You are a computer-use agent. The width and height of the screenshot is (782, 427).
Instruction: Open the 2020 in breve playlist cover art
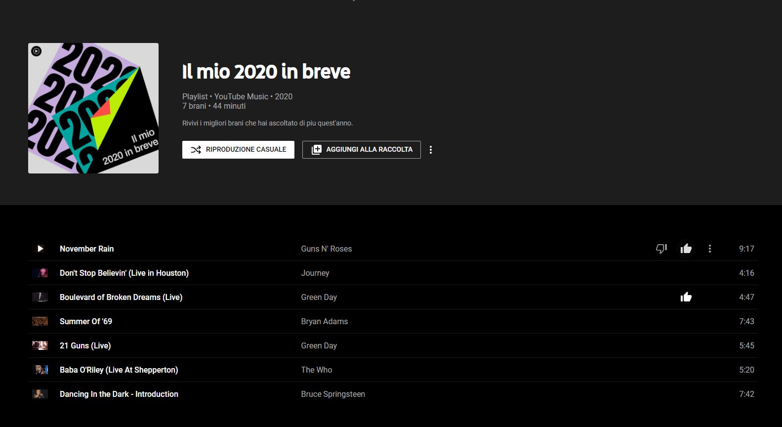click(x=93, y=108)
